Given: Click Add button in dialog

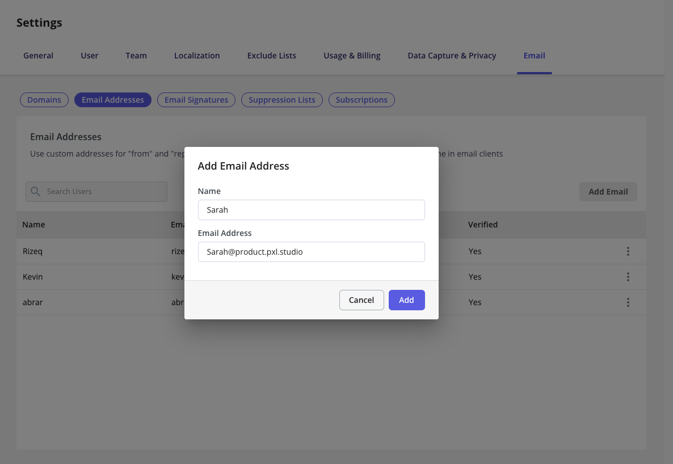Looking at the screenshot, I should click(x=406, y=300).
